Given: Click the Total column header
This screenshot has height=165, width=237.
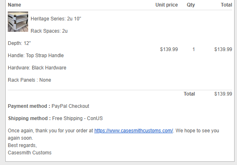Looking at the screenshot, I should [x=226, y=5].
